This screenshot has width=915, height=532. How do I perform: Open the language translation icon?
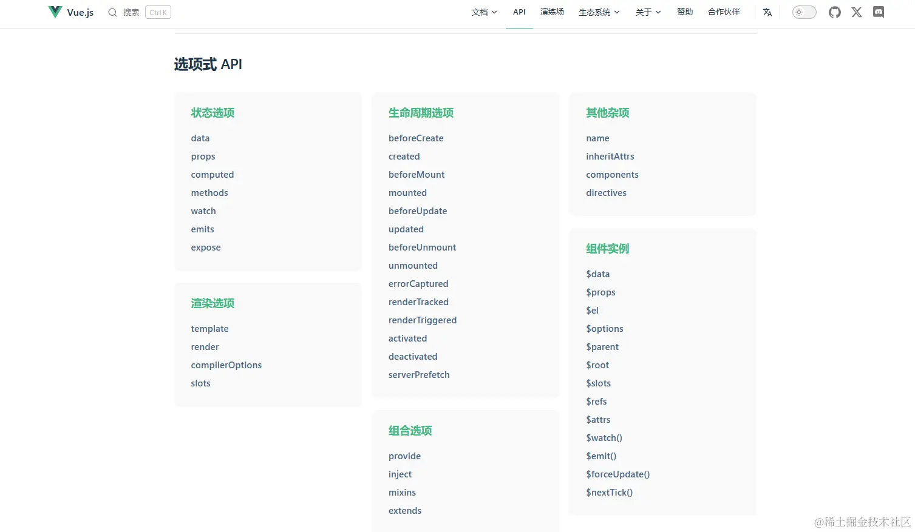coord(767,12)
